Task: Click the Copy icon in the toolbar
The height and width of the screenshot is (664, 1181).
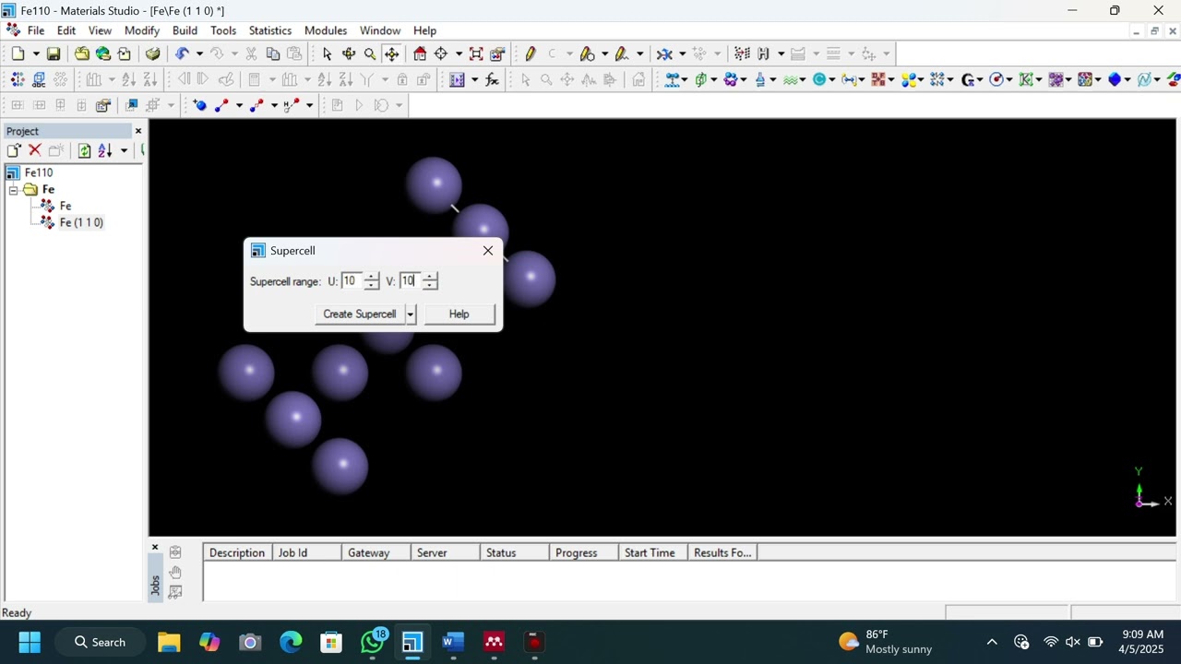Action: pyautogui.click(x=272, y=54)
